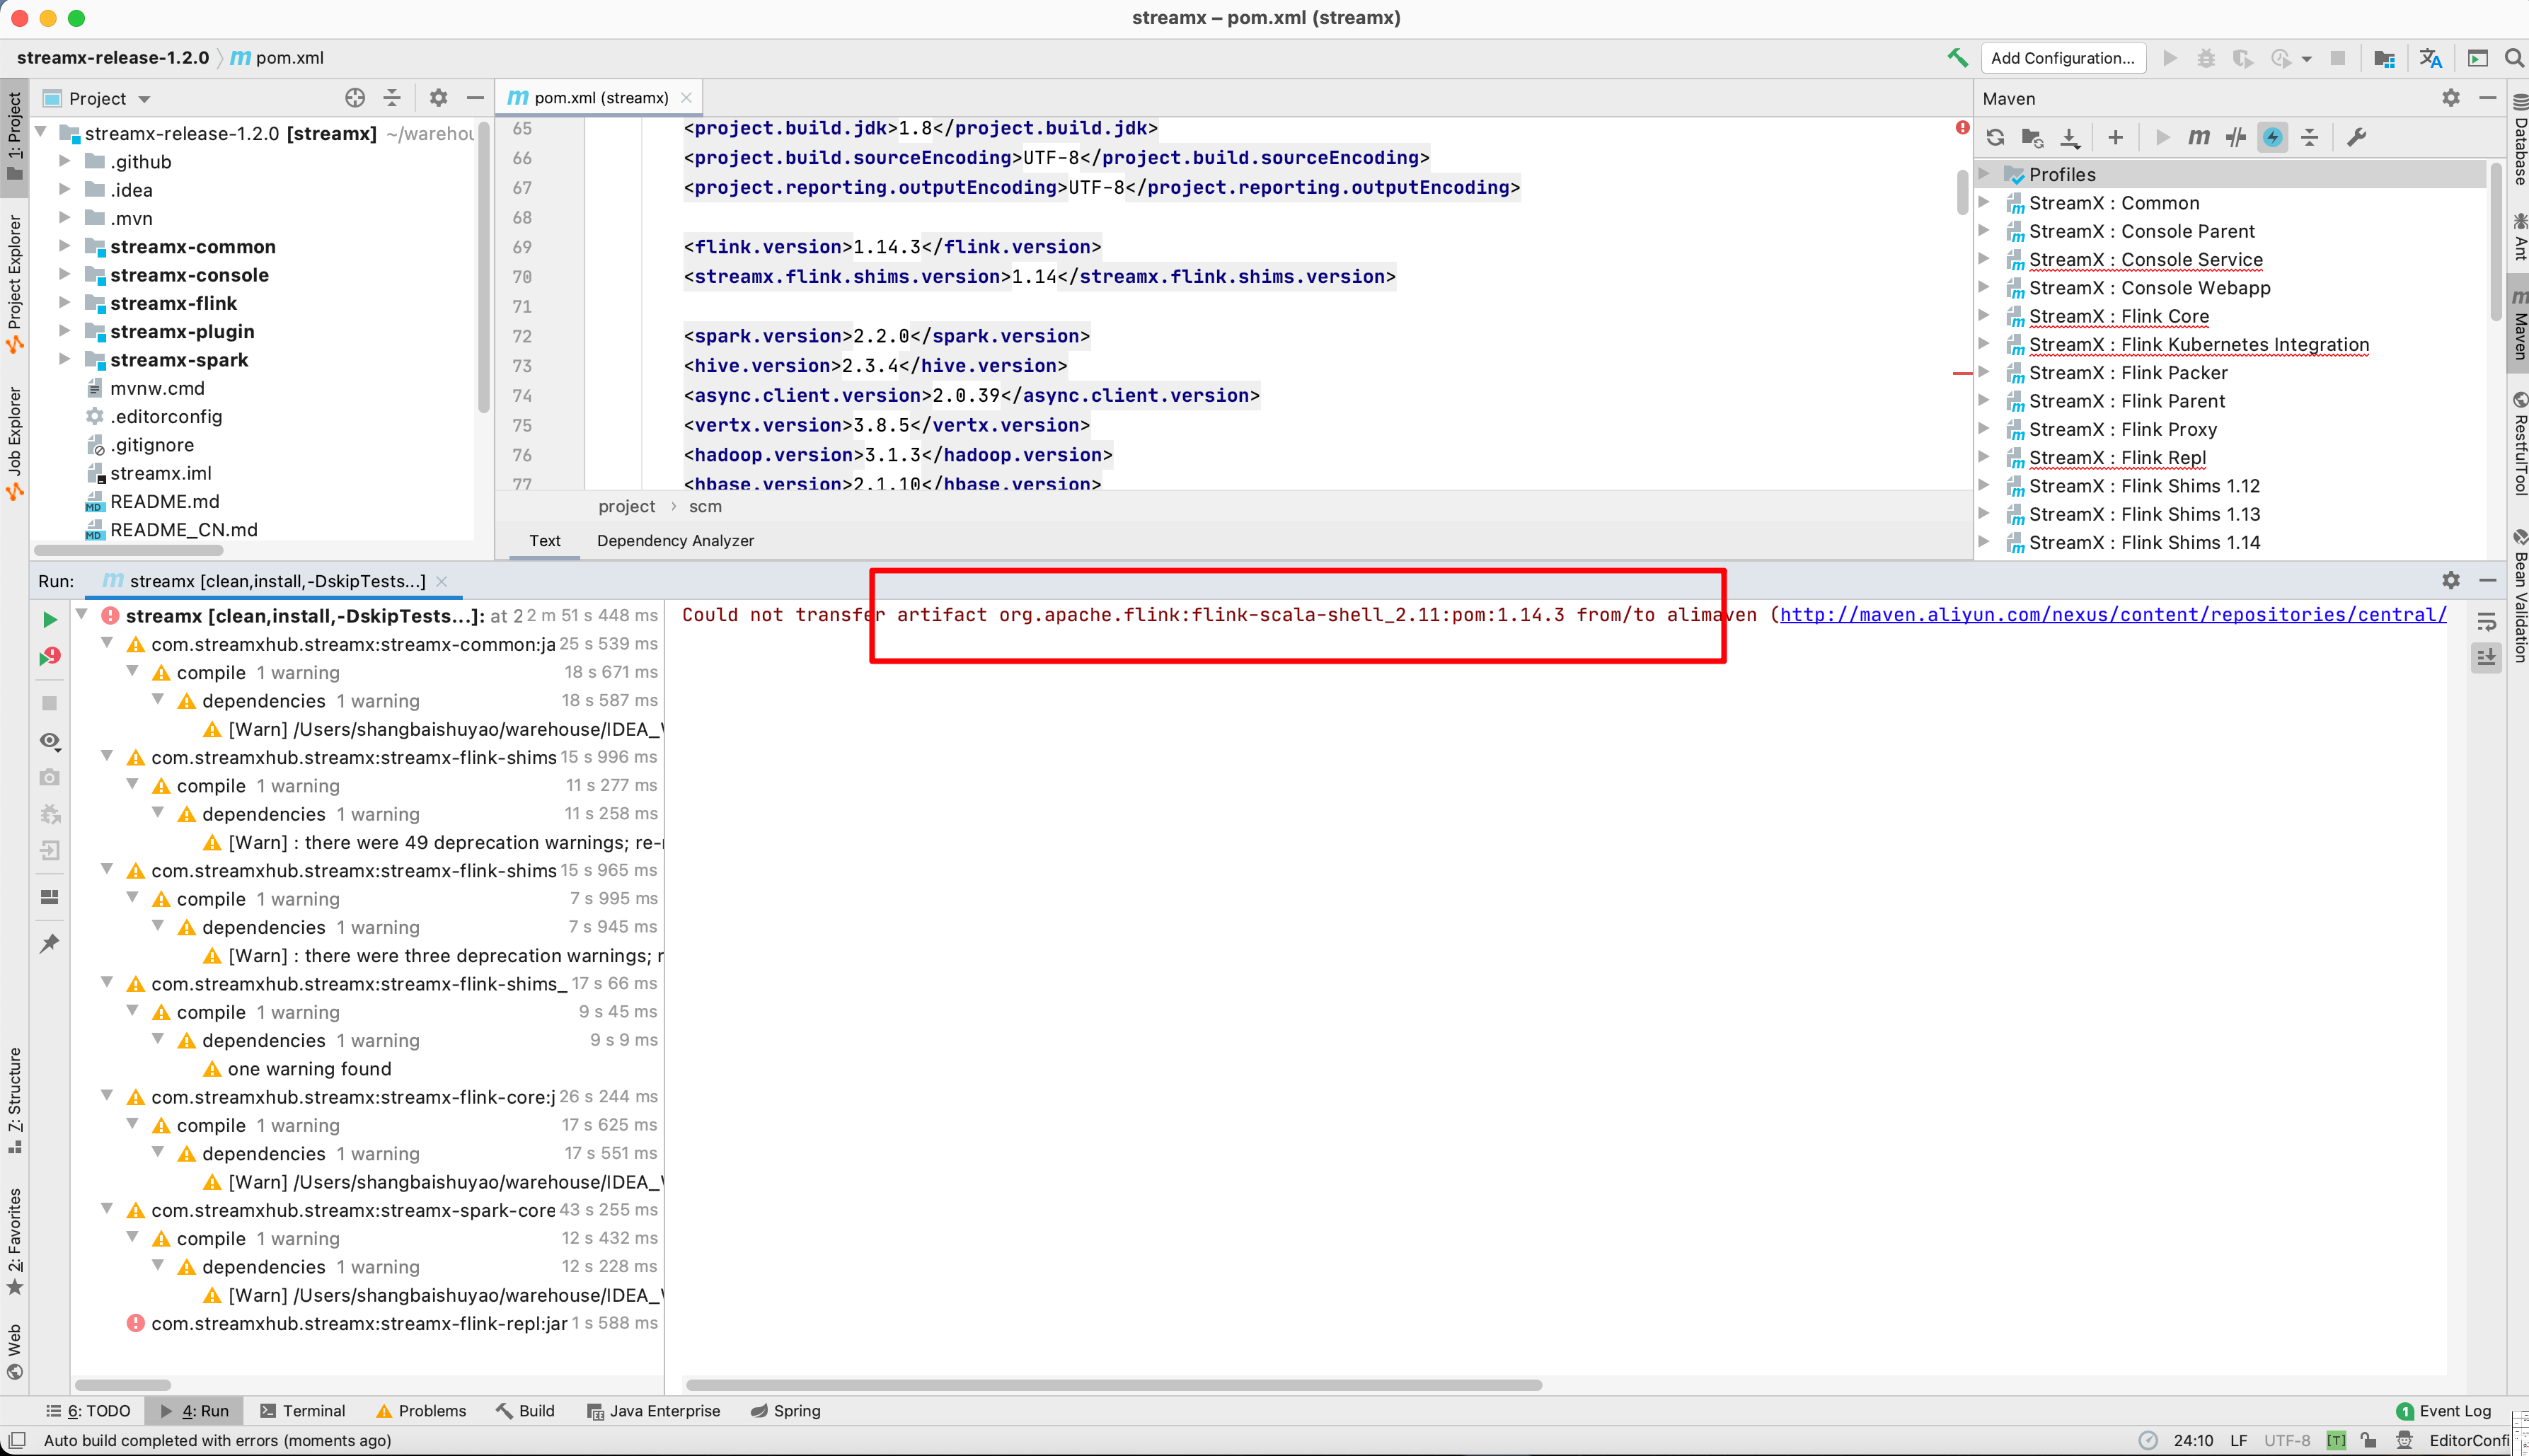The width and height of the screenshot is (2529, 1456).
Task: Toggle Skip Tests mode in Maven
Action: (2273, 138)
